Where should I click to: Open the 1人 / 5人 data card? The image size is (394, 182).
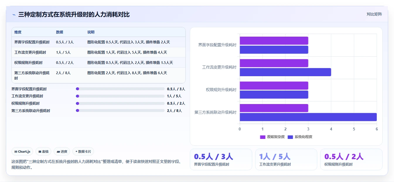tap(286, 159)
